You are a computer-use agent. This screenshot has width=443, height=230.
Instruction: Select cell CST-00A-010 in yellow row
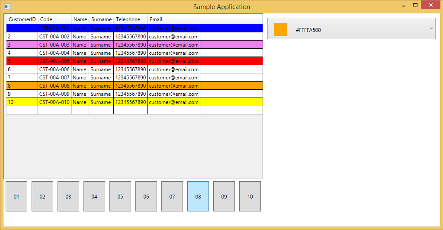[x=55, y=102]
